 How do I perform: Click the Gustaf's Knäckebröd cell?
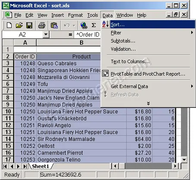coord(81,119)
